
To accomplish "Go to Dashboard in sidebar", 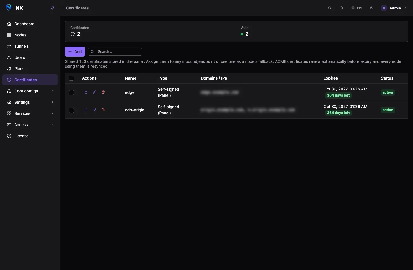I will 30,24.
